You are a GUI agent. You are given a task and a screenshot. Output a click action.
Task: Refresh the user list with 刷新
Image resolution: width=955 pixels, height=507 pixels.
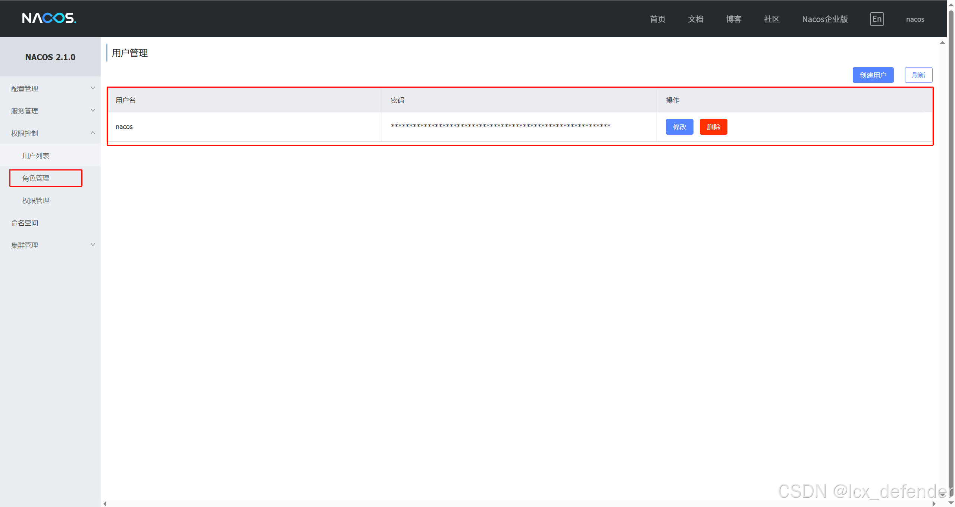tap(918, 75)
